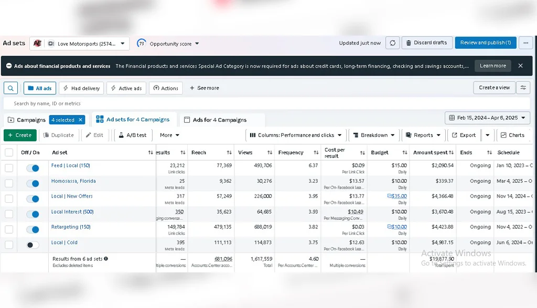Click the refresh data icon
The image size is (537, 308).
[392, 43]
